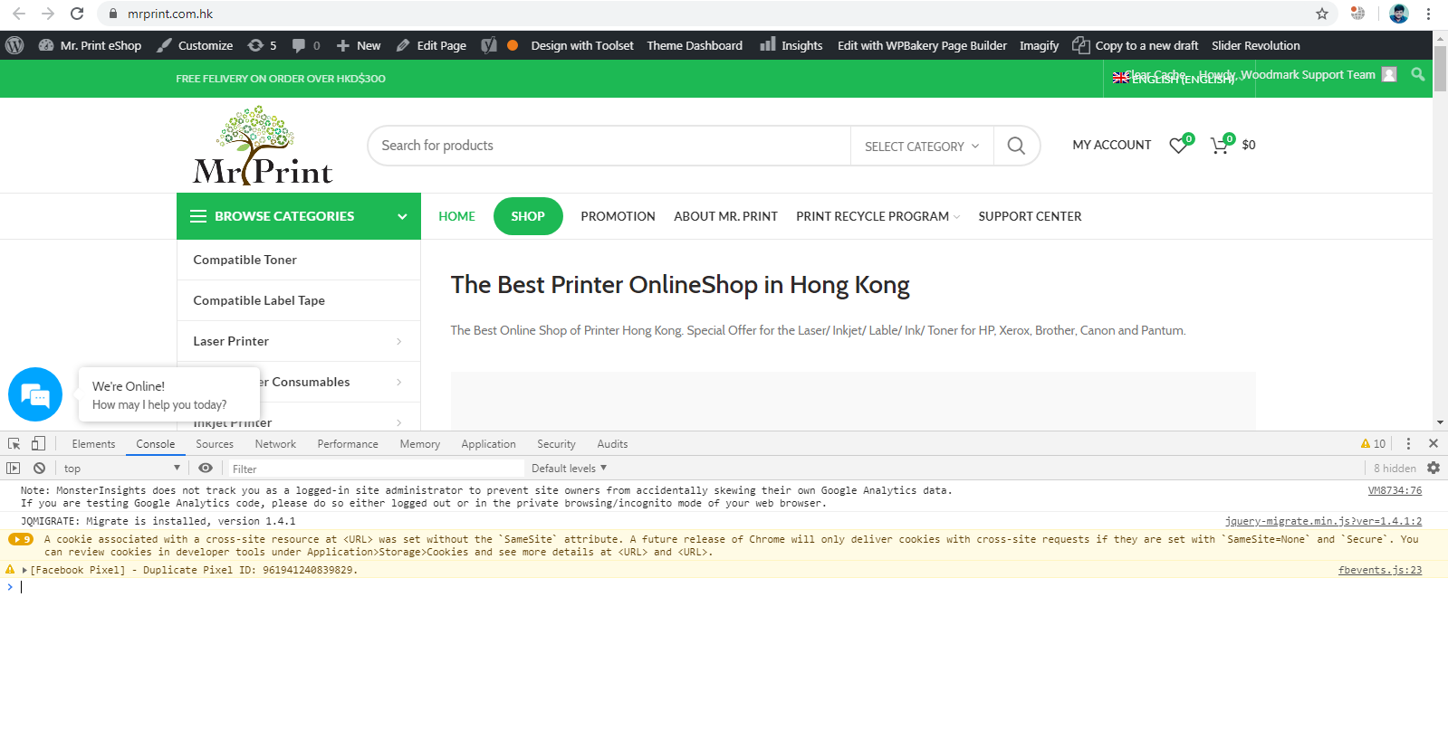This screenshot has height=739, width=1448.
Task: Open Slider Revolution menu
Action: click(x=1255, y=45)
